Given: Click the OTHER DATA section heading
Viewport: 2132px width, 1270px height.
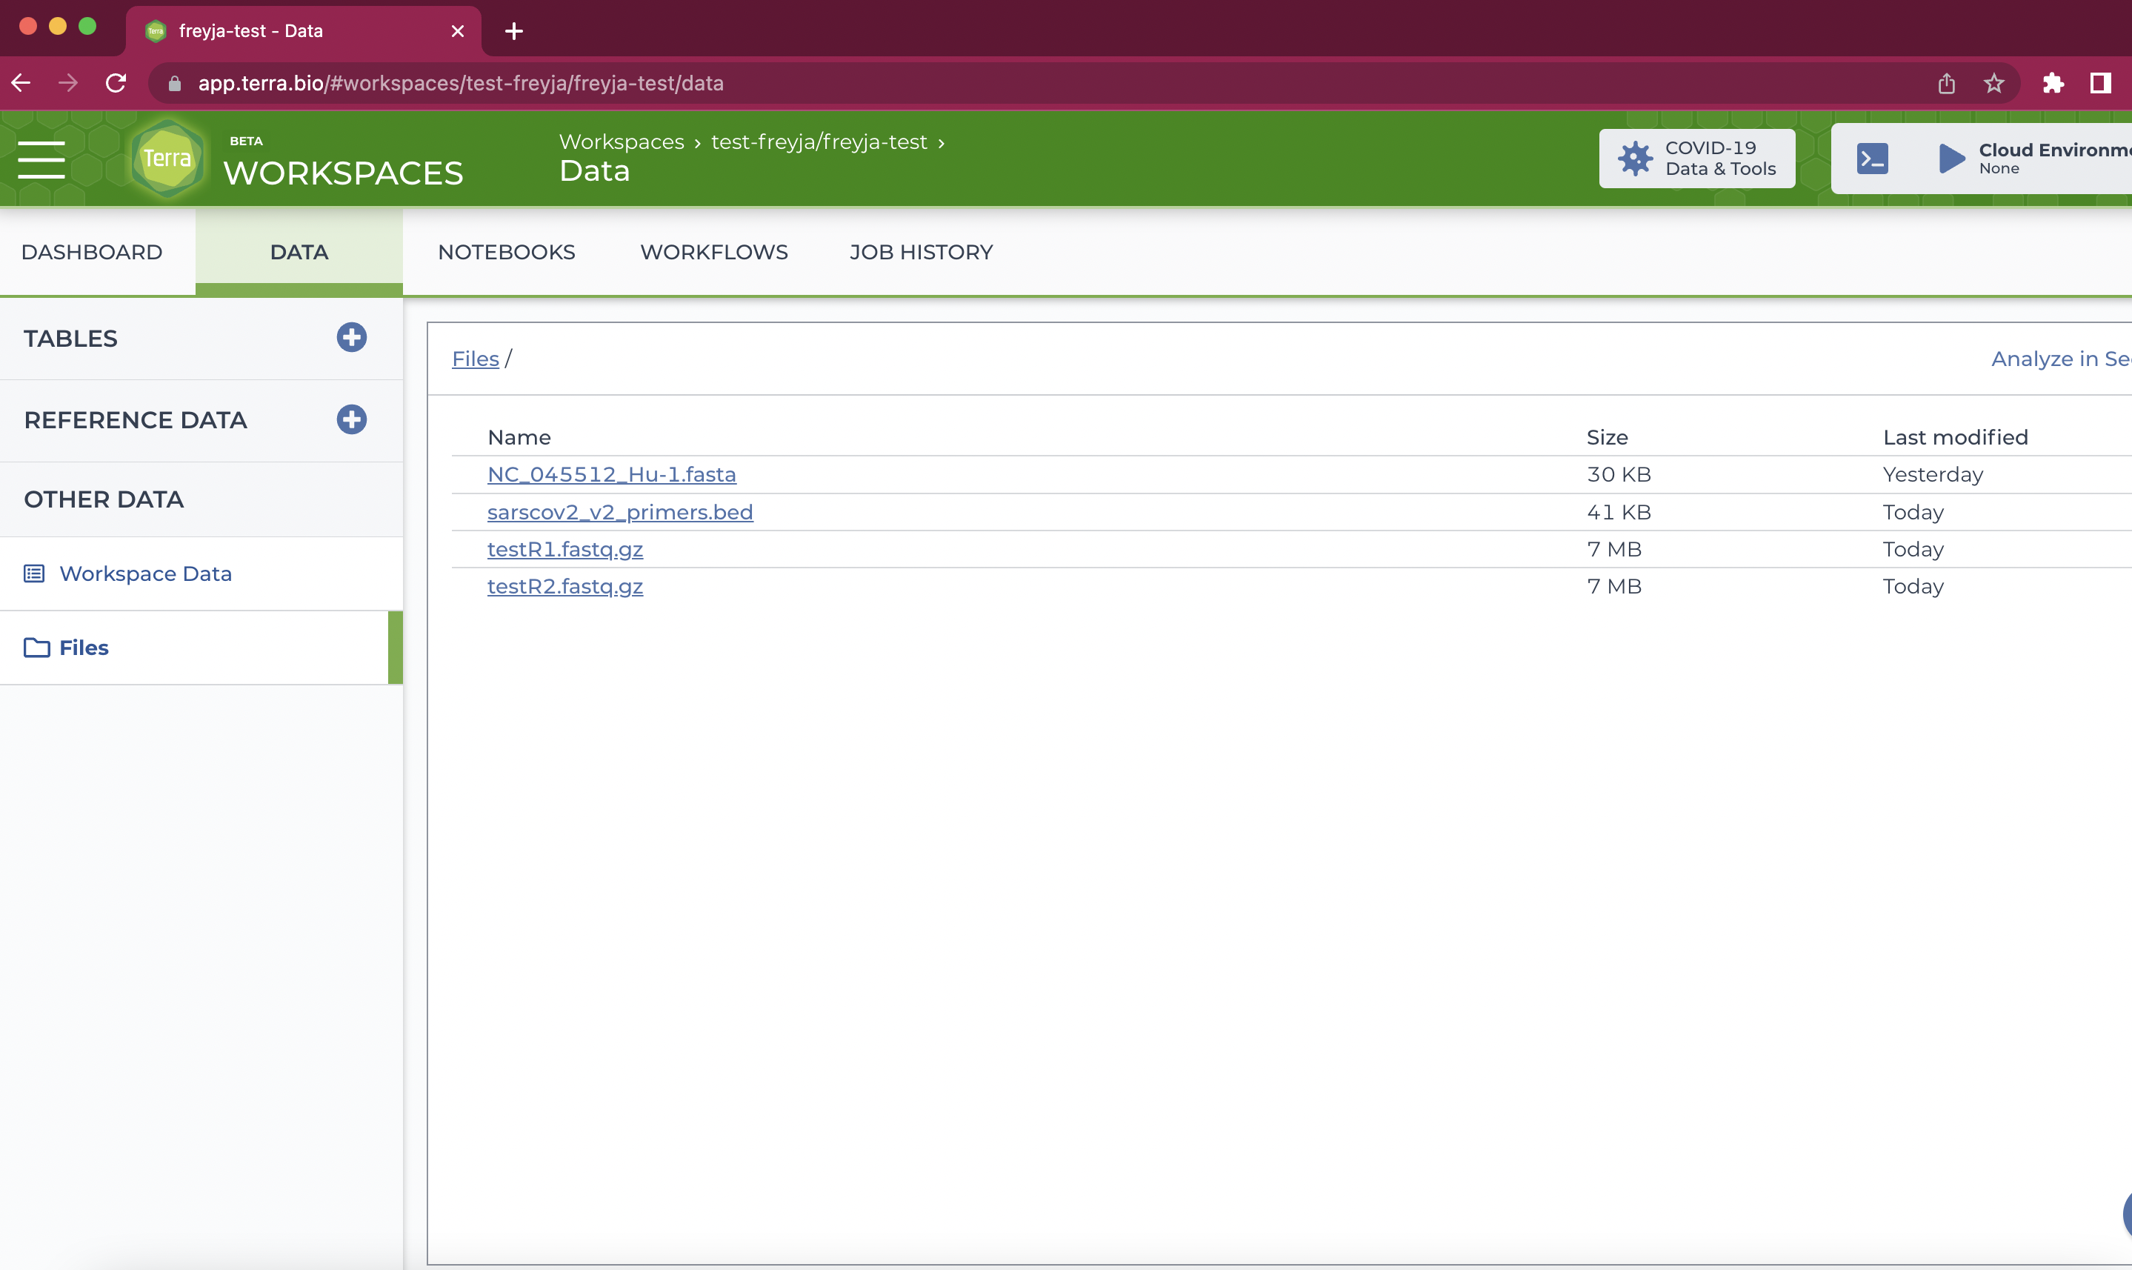Looking at the screenshot, I should pos(104,499).
